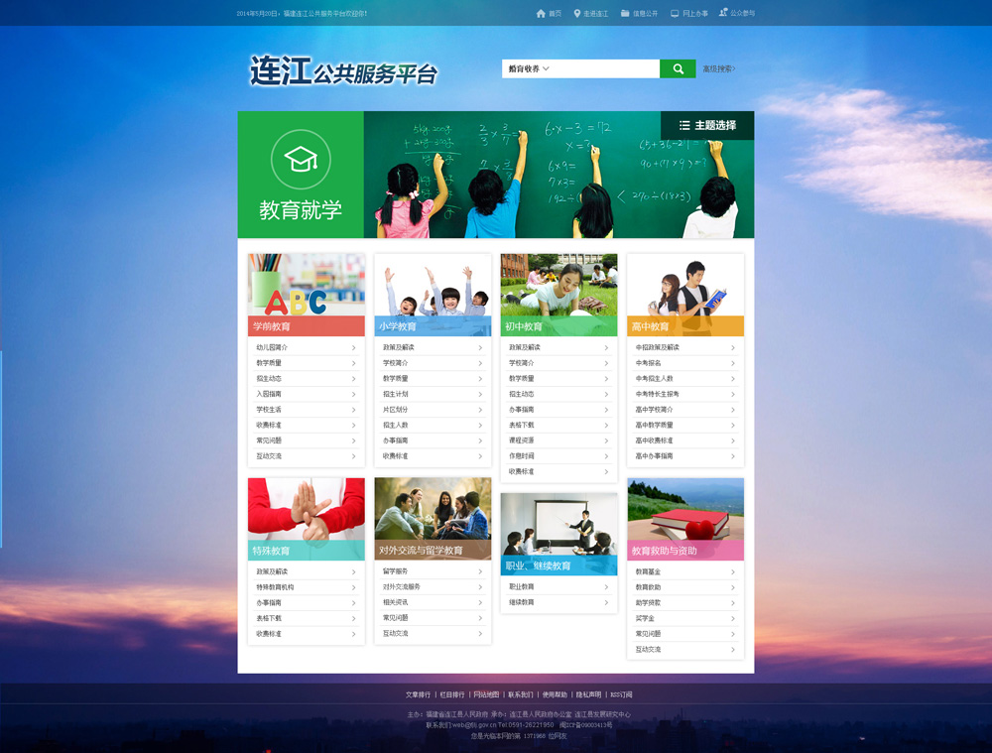Open 网站地图 in the footer
The image size is (992, 753).
(x=486, y=694)
